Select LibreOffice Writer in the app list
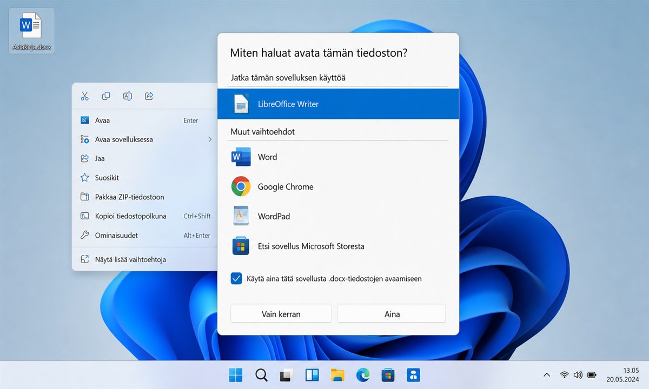The height and width of the screenshot is (389, 649). pyautogui.click(x=338, y=104)
